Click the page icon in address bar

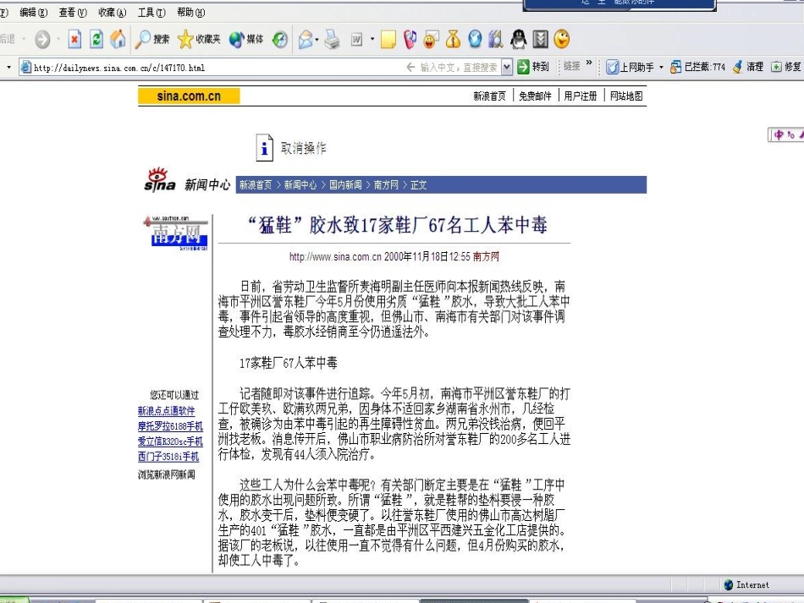[25, 67]
